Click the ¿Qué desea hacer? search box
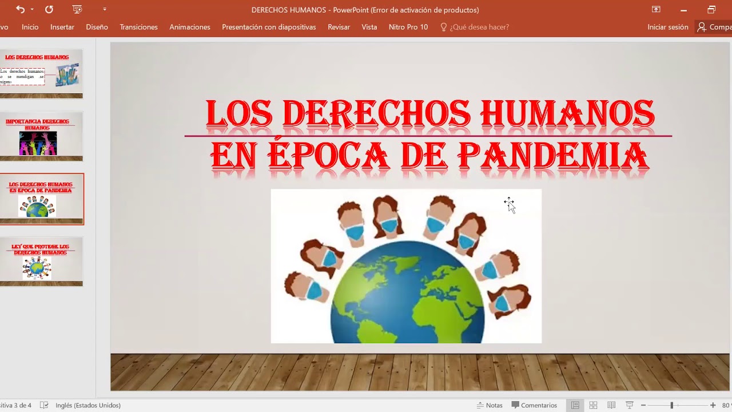Screen dimensions: 732x412 pos(479,27)
